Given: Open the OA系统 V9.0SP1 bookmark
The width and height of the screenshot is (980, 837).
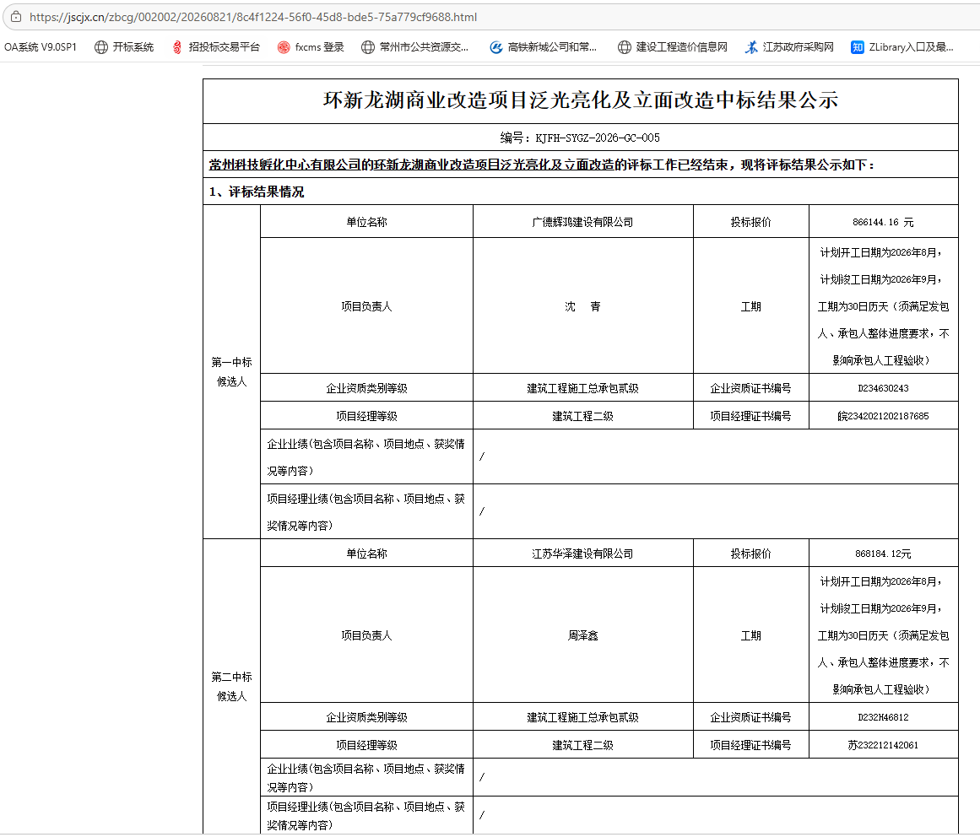Looking at the screenshot, I should [x=41, y=47].
